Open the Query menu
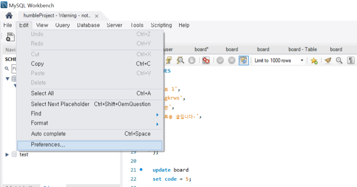Viewport: 357px width, 187px height. pyautogui.click(x=62, y=25)
